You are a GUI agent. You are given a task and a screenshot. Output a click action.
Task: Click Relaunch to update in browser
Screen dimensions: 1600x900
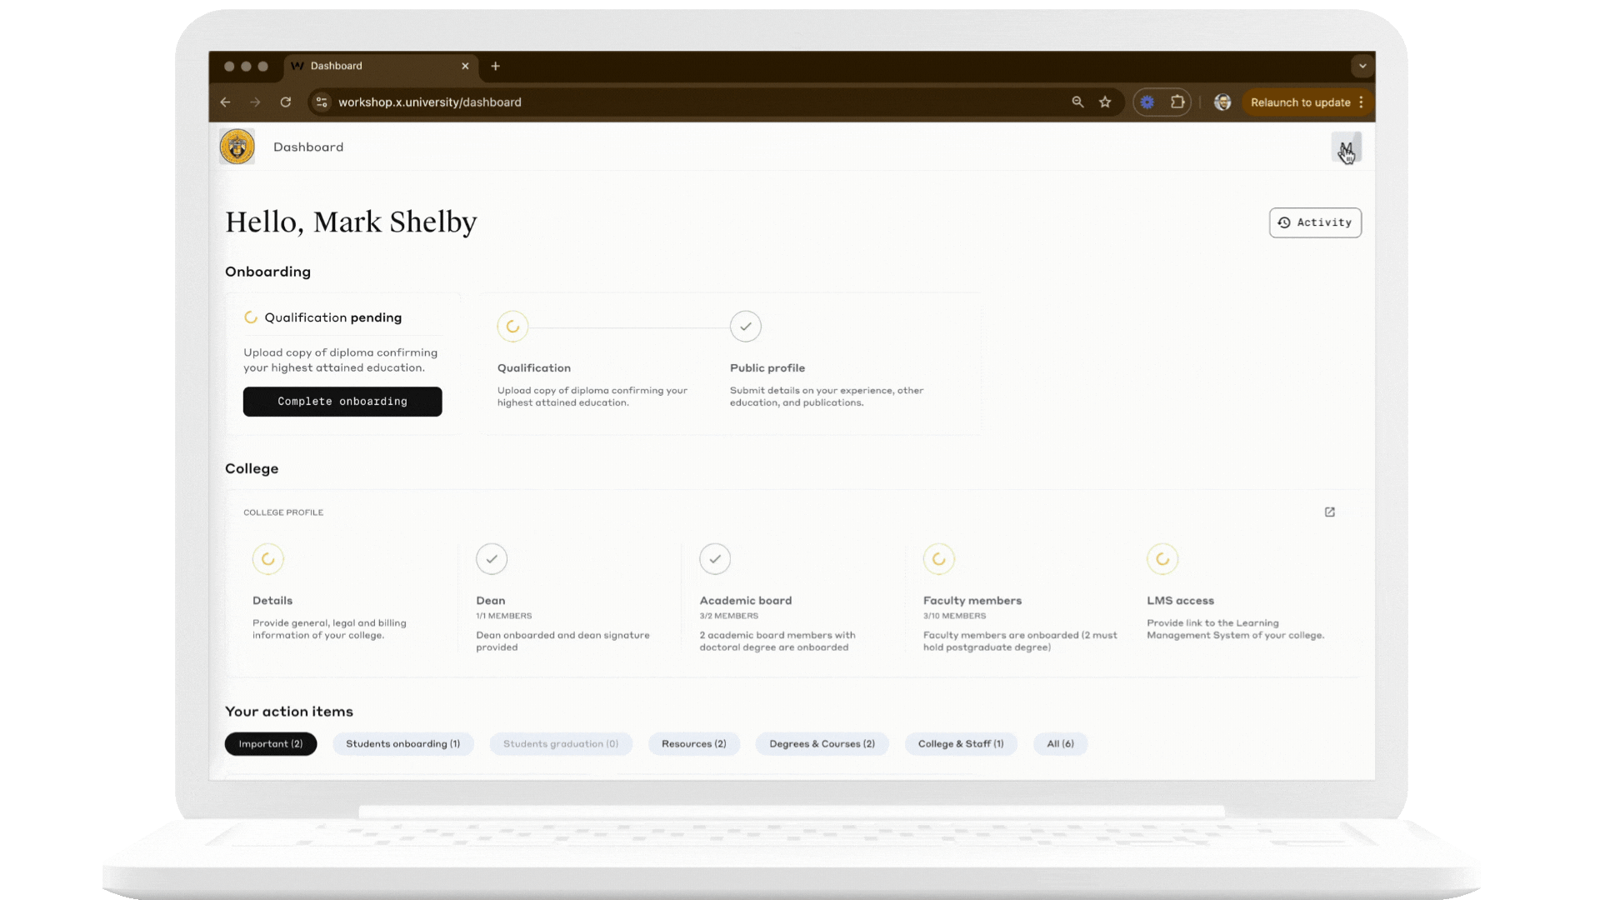tap(1300, 102)
